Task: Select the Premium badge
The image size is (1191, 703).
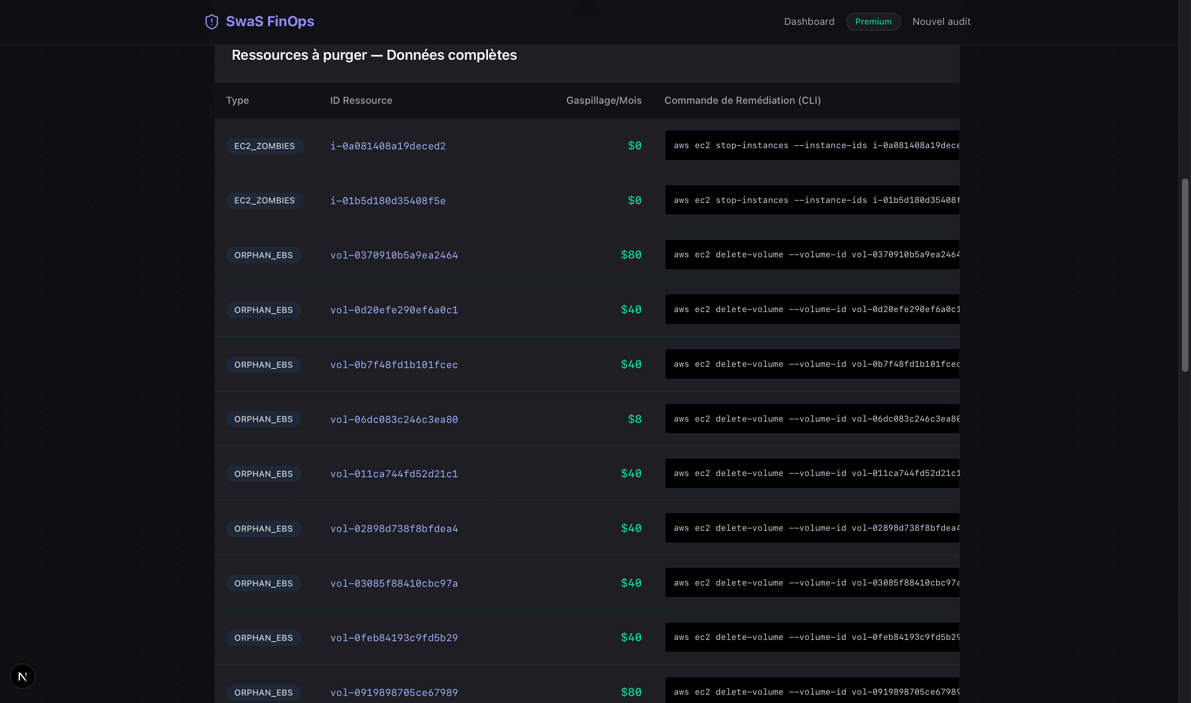Action: click(x=873, y=21)
